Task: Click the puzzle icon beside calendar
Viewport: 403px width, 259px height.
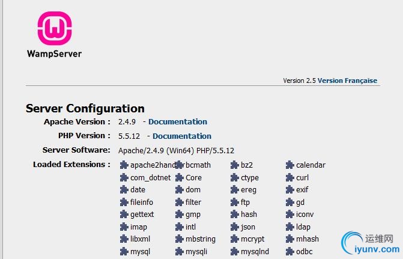Action: (290, 165)
